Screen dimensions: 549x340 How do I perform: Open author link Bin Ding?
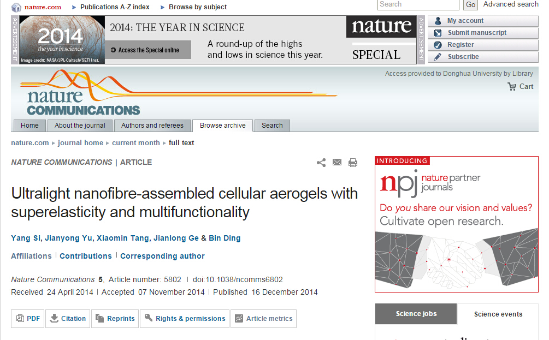coord(225,238)
